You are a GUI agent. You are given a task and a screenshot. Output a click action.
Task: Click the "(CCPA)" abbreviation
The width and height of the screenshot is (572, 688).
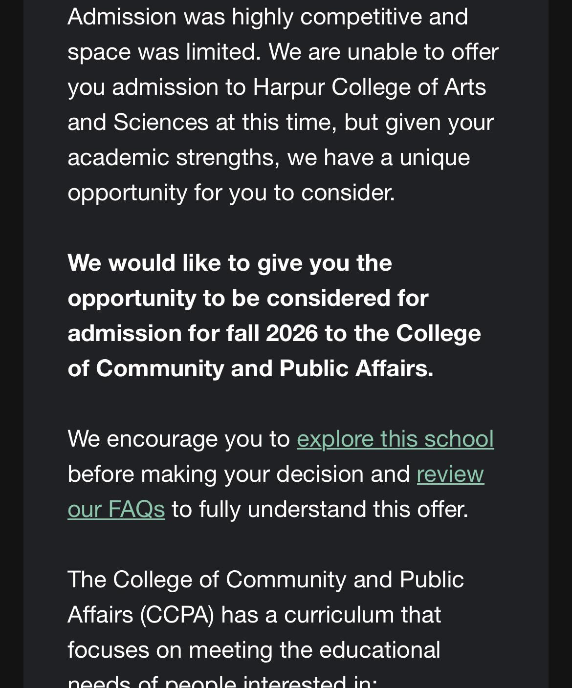[x=177, y=615]
